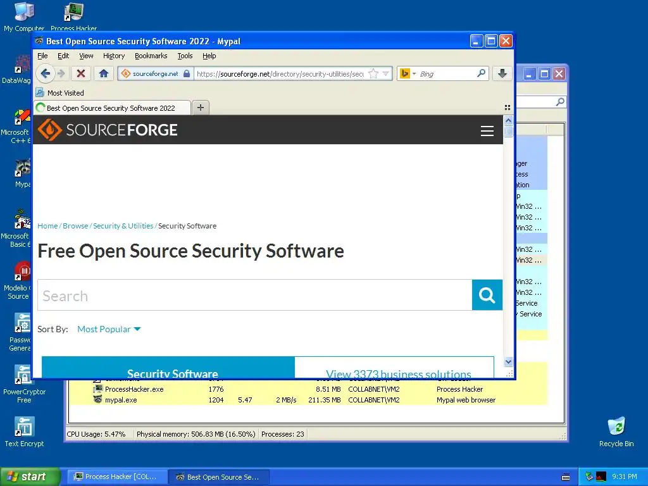Image resolution: width=648 pixels, height=486 pixels.
Task: Expand the URL history dropdown arrow
Action: coord(385,73)
